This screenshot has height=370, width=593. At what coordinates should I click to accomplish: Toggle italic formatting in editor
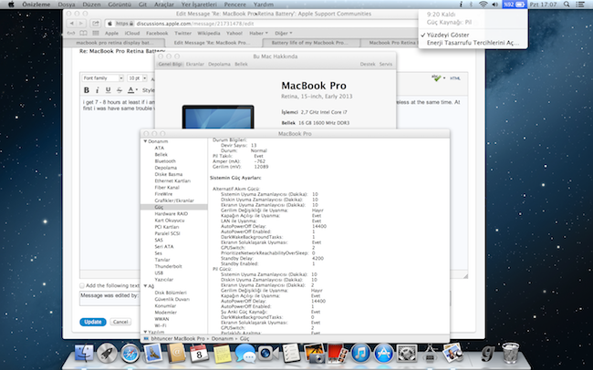pos(98,90)
